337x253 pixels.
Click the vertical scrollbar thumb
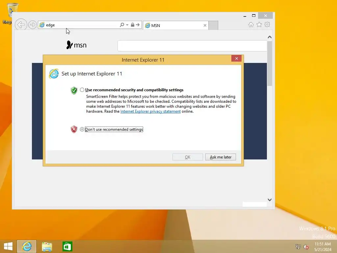click(270, 64)
